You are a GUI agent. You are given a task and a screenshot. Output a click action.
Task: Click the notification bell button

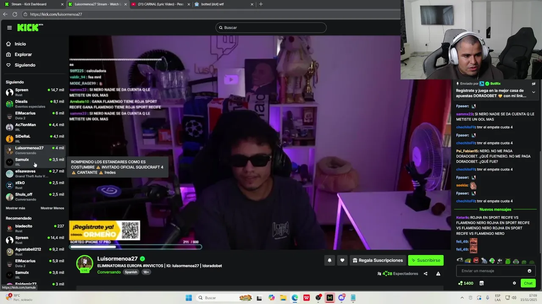(329, 261)
